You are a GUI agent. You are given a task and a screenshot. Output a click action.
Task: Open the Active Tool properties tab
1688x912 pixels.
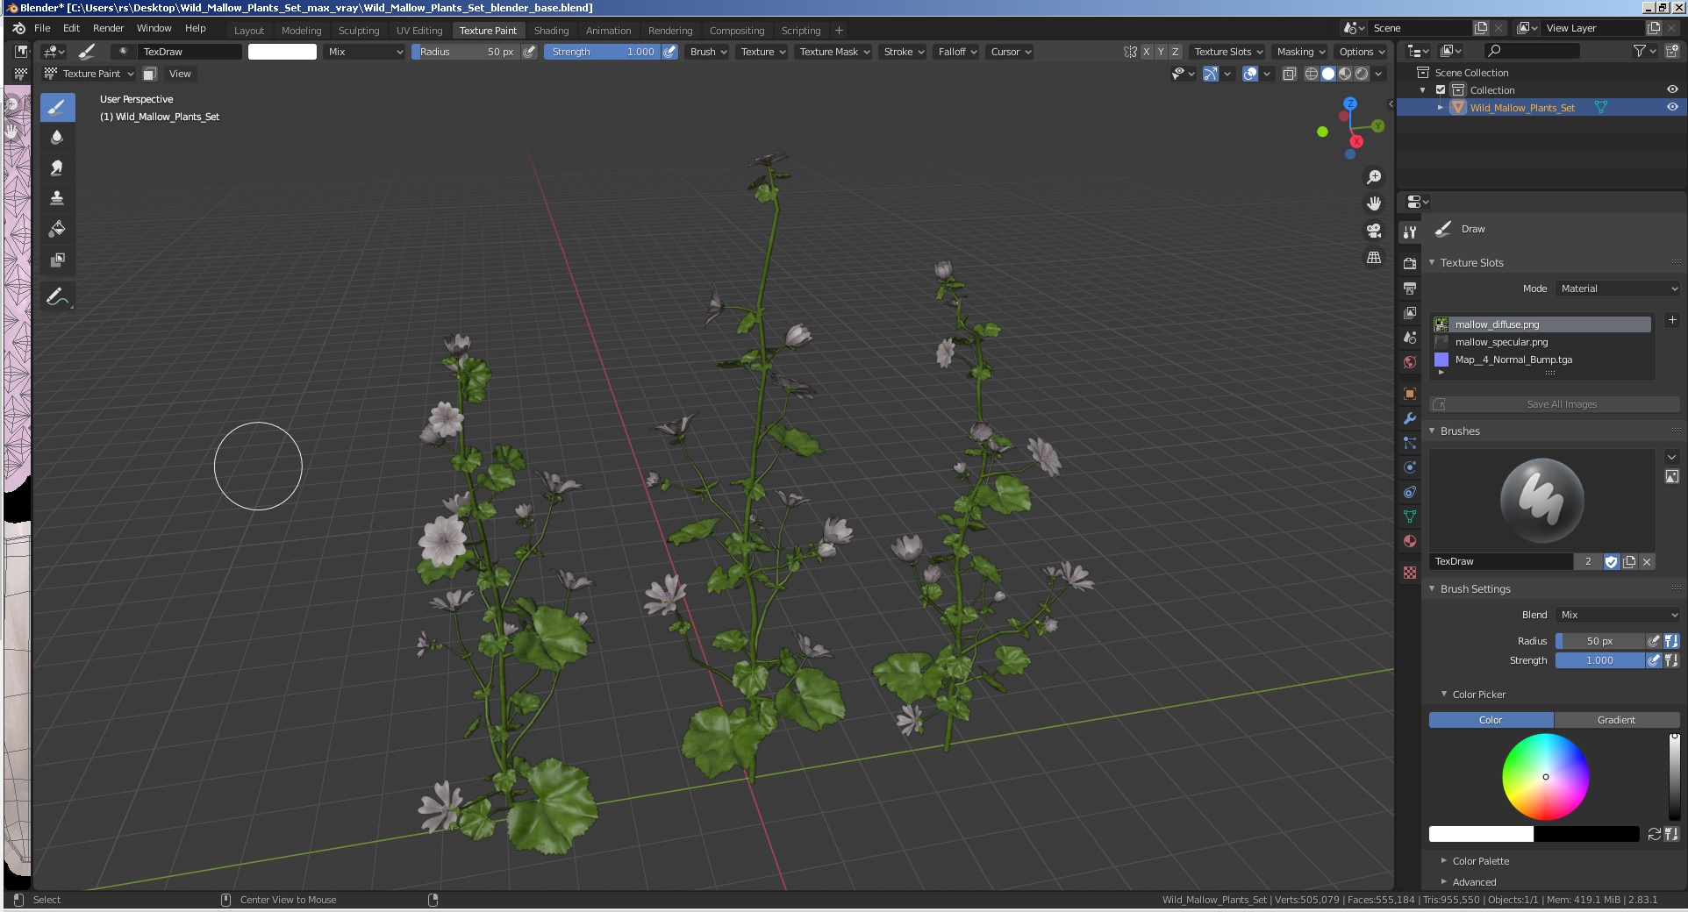[1409, 232]
